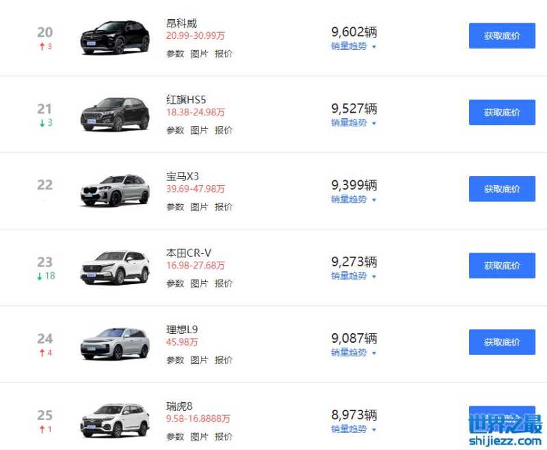
Task: Click the 昂科威 car thumbnail image
Action: point(114,37)
